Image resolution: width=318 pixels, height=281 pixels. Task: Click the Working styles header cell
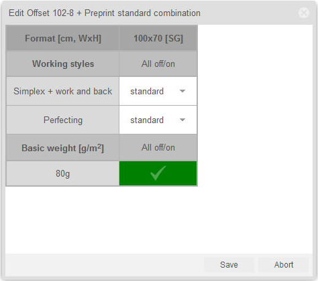point(63,64)
